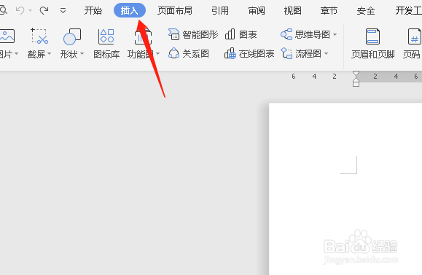
Task: Open the 审阅 tab
Action: (257, 11)
